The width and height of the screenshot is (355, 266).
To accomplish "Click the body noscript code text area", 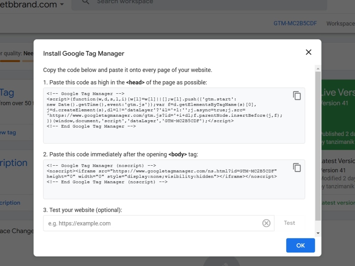I will pos(174,179).
